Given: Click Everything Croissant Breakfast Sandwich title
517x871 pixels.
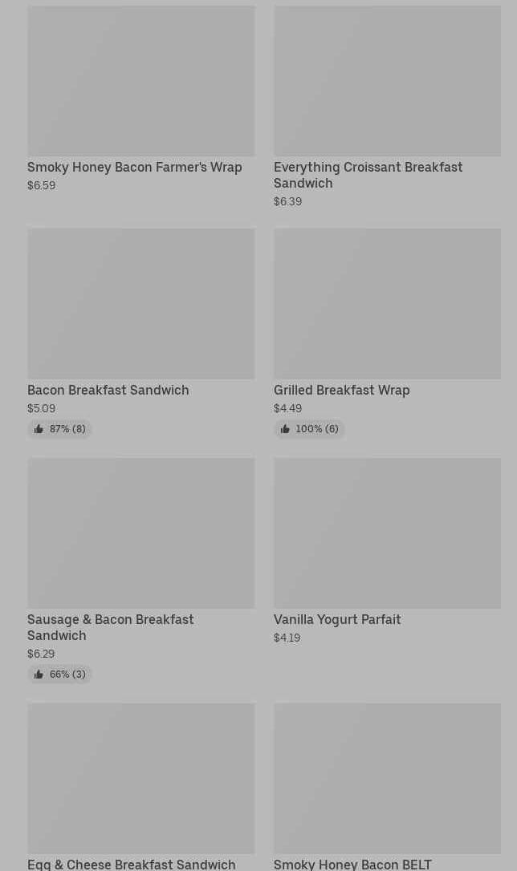Looking at the screenshot, I should coord(368,175).
